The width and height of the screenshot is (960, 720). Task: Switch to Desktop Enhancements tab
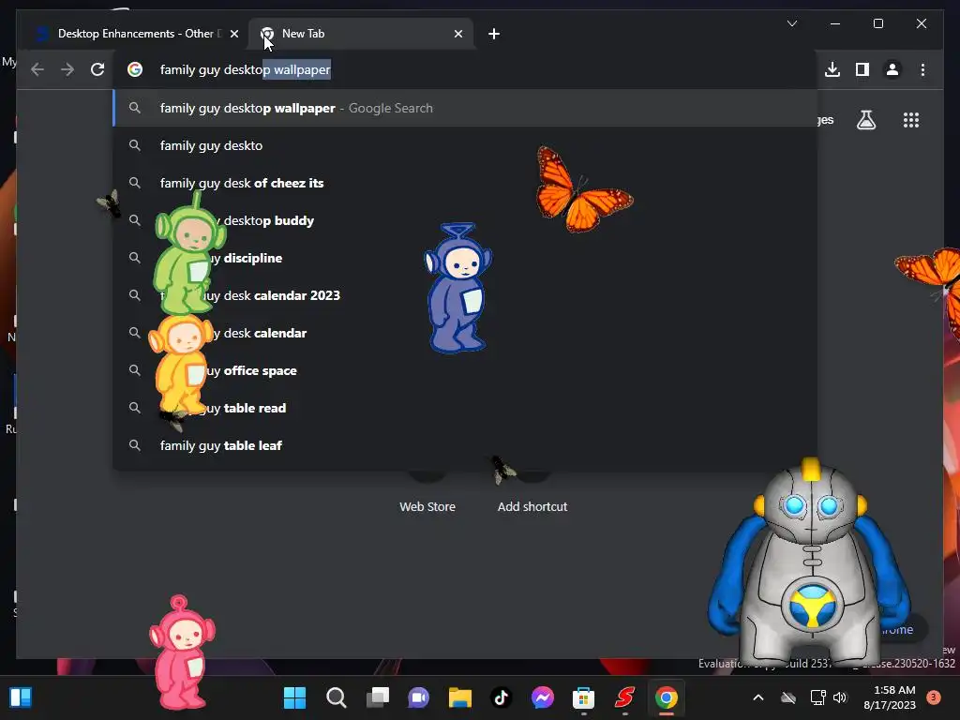[x=136, y=34]
